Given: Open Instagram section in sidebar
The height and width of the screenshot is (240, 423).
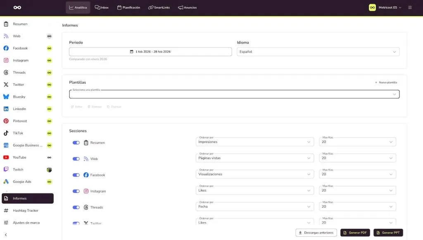Looking at the screenshot, I should (20, 60).
